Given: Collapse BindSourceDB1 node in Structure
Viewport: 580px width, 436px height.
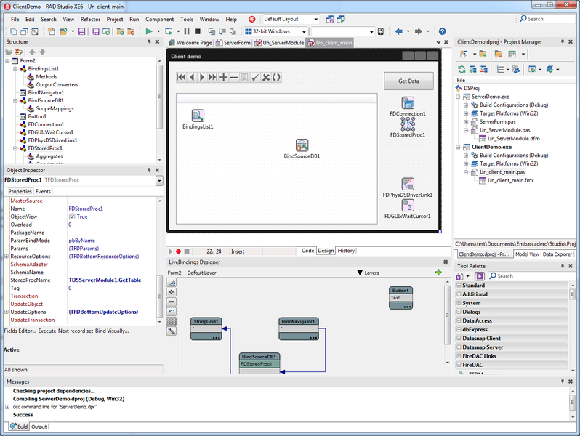Looking at the screenshot, I should [15, 100].
